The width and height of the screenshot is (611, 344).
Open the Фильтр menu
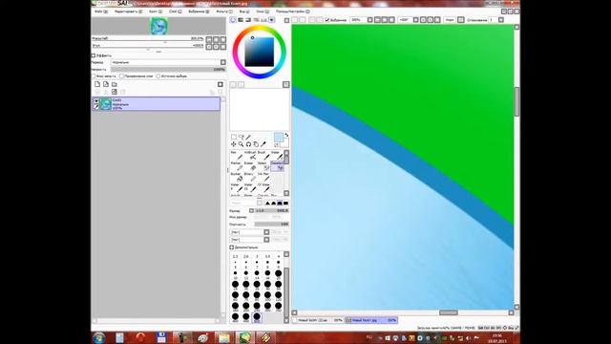(224, 11)
